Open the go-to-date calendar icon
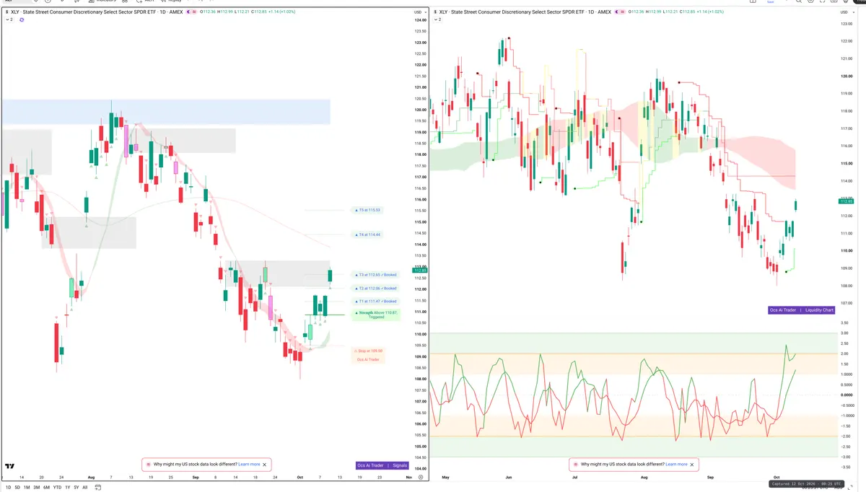 pyautogui.click(x=97, y=488)
